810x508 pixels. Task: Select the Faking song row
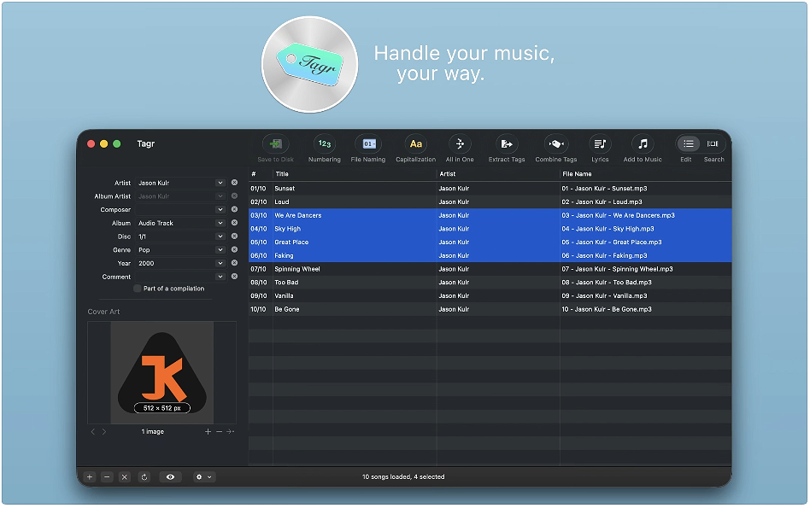(x=490, y=255)
